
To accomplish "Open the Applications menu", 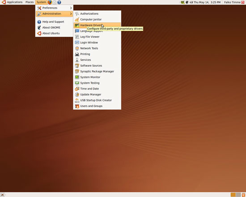I will click(x=12, y=2).
